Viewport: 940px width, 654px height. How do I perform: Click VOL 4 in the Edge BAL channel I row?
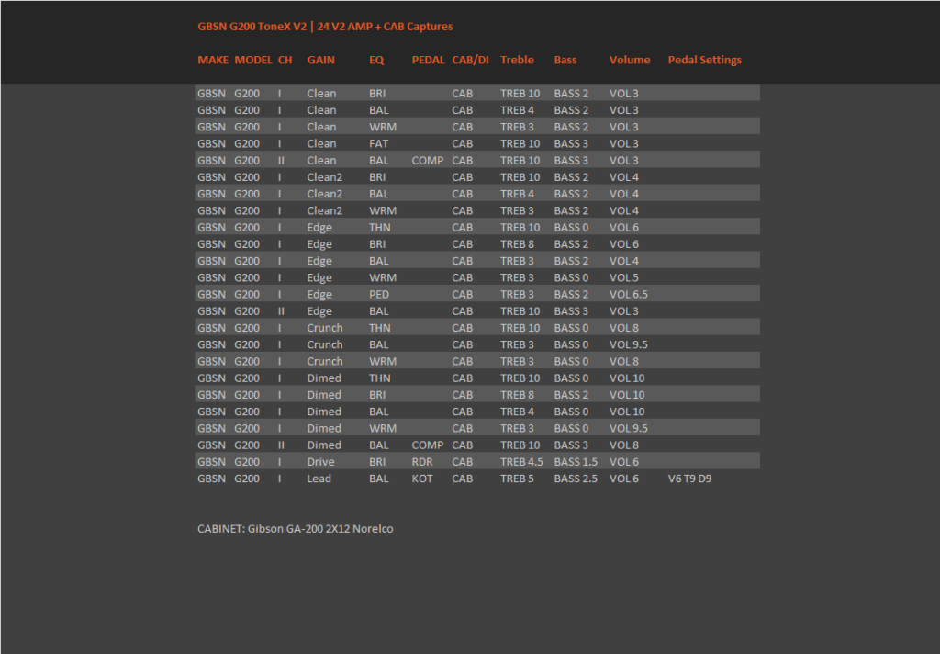[623, 261]
